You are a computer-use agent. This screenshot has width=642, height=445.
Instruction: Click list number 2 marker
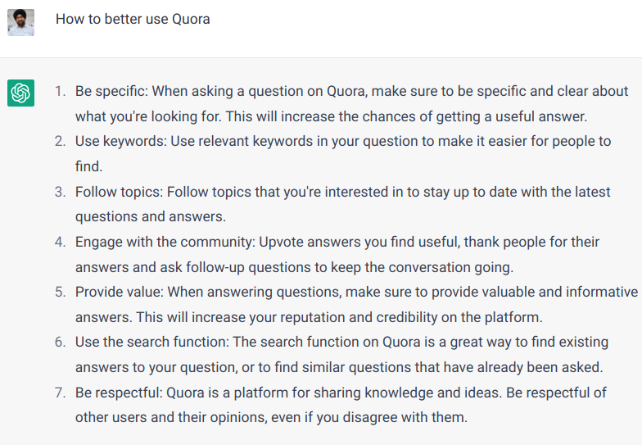[60, 141]
